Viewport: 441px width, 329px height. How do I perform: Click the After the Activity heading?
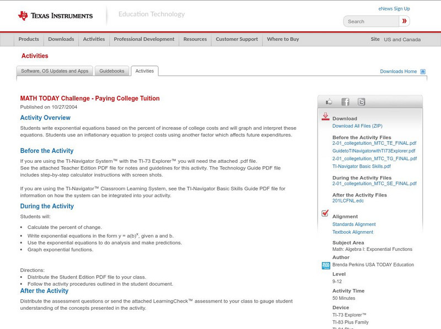tap(44, 291)
